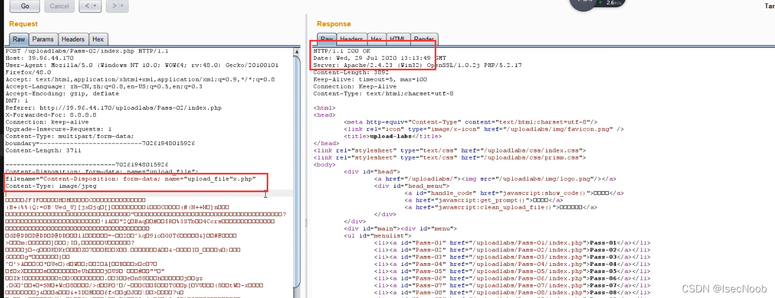Screen dimensions: 775x298
Task: Click the prism.css stylesheet link line
Action: tap(450, 157)
